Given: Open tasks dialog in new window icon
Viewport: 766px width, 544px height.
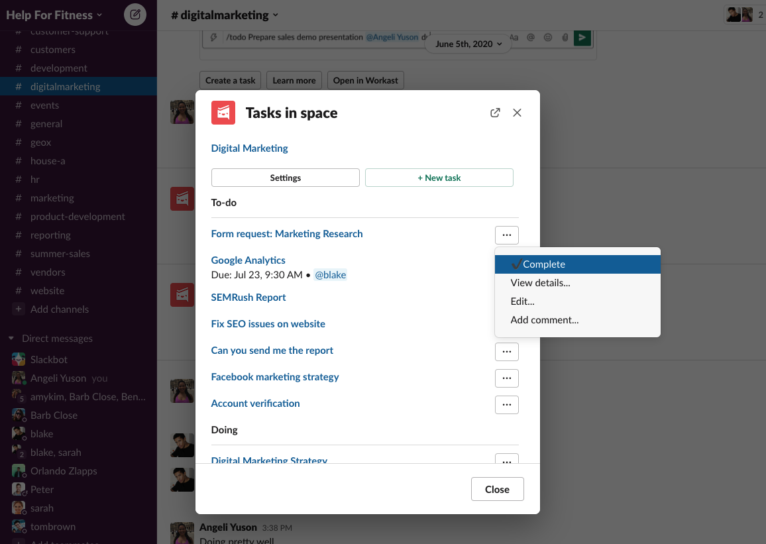Looking at the screenshot, I should tap(495, 113).
